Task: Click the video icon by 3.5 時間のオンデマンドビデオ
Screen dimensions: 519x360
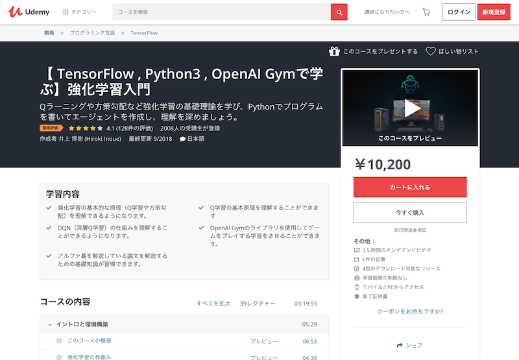Action: 357,250
